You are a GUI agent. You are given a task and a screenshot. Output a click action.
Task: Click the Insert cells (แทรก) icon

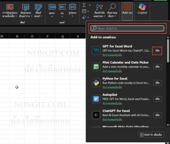pos(52,7)
